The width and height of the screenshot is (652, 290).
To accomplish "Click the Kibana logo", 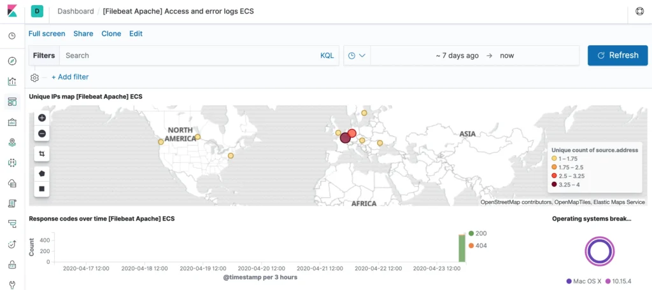I will [12, 11].
